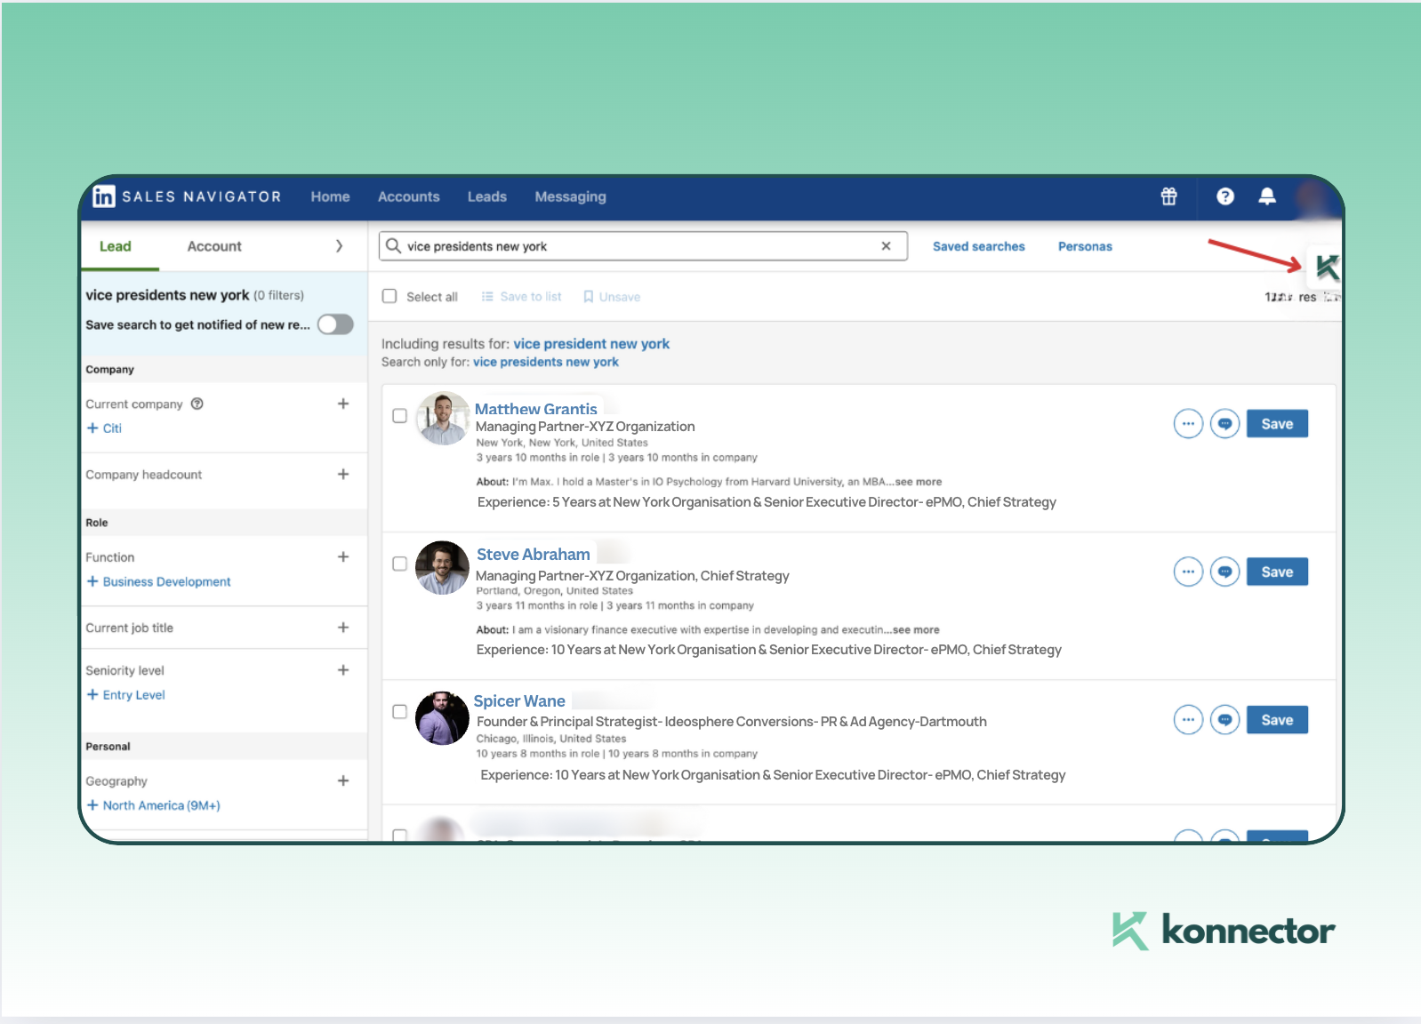Clear the search field with the X
Image resolution: width=1421 pixels, height=1024 pixels.
coord(886,246)
